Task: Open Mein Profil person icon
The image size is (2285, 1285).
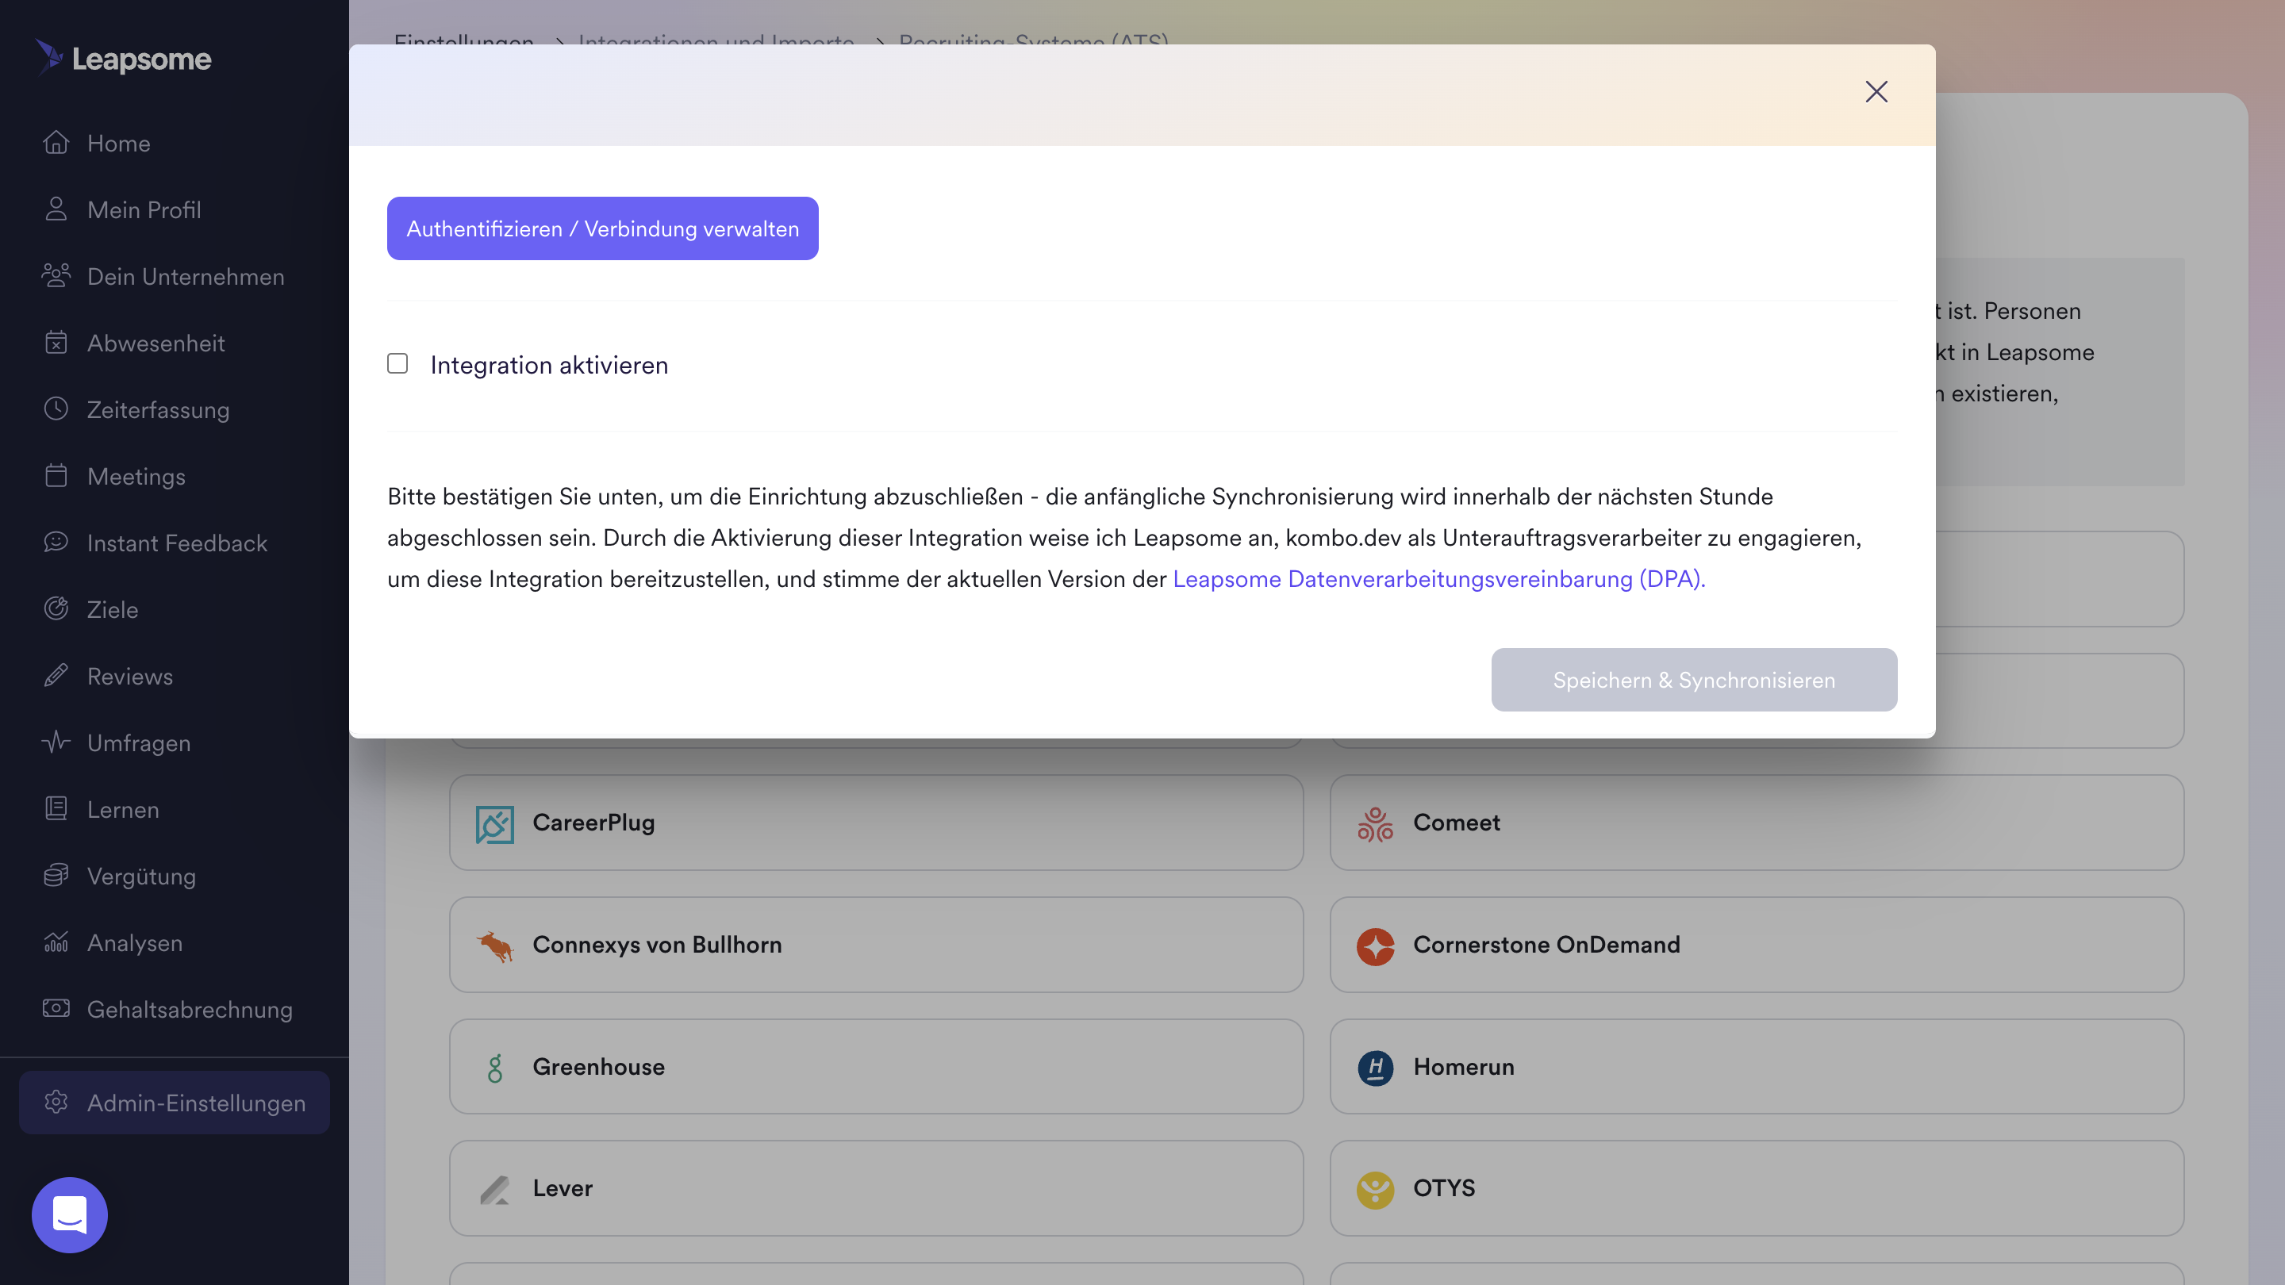Action: click(56, 209)
